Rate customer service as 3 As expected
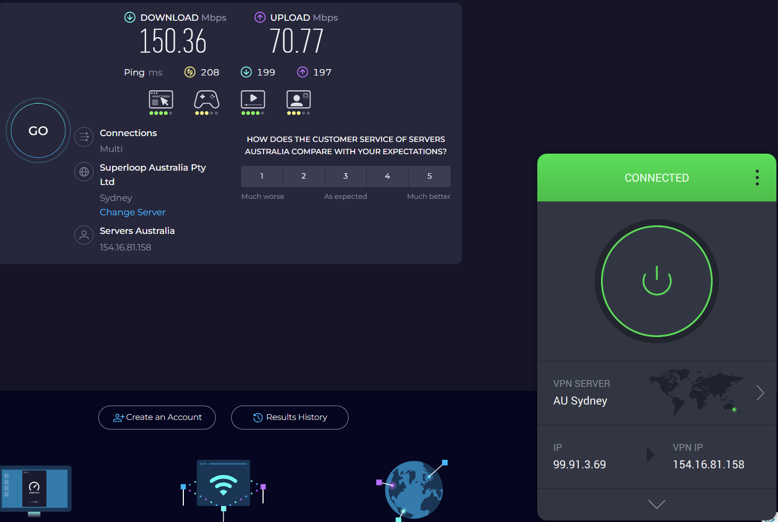778x522 pixels. pos(345,176)
